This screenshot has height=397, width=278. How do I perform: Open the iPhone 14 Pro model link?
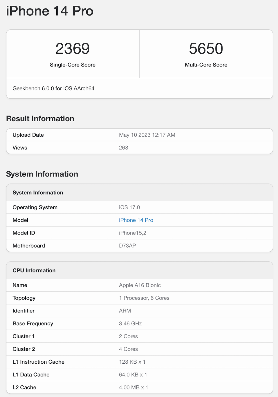(136, 220)
